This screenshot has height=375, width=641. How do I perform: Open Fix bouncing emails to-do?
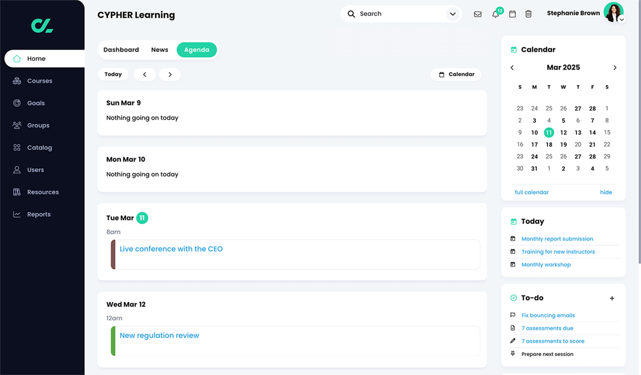548,315
